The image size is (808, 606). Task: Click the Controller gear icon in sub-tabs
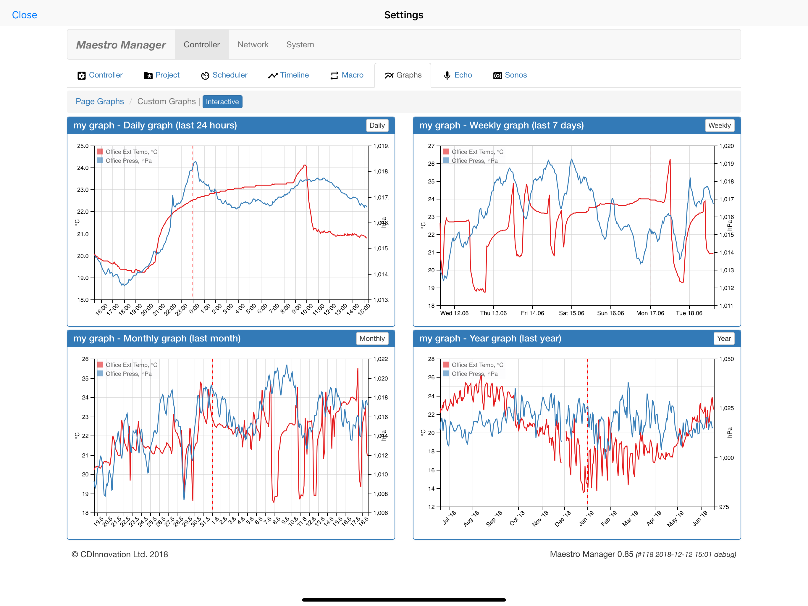[x=81, y=75]
